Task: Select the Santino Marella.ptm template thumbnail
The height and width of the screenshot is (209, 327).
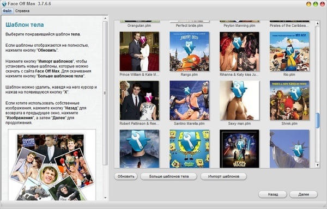Action: (x=189, y=100)
